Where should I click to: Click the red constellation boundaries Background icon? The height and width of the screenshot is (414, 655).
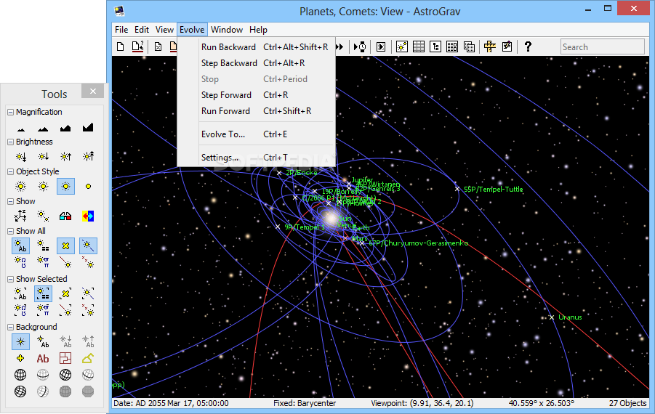tap(65, 358)
